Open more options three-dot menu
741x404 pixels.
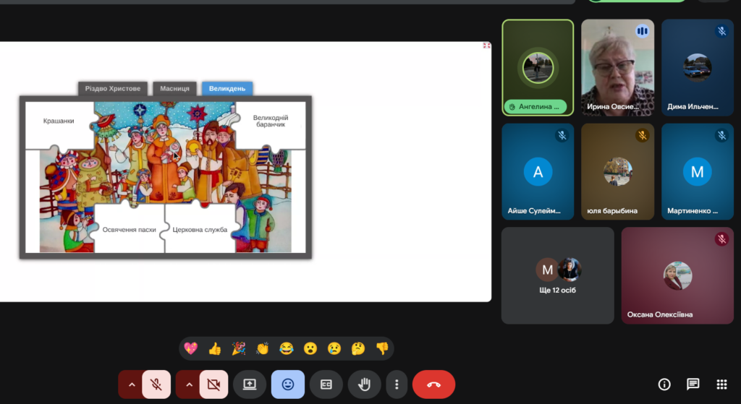(x=396, y=384)
